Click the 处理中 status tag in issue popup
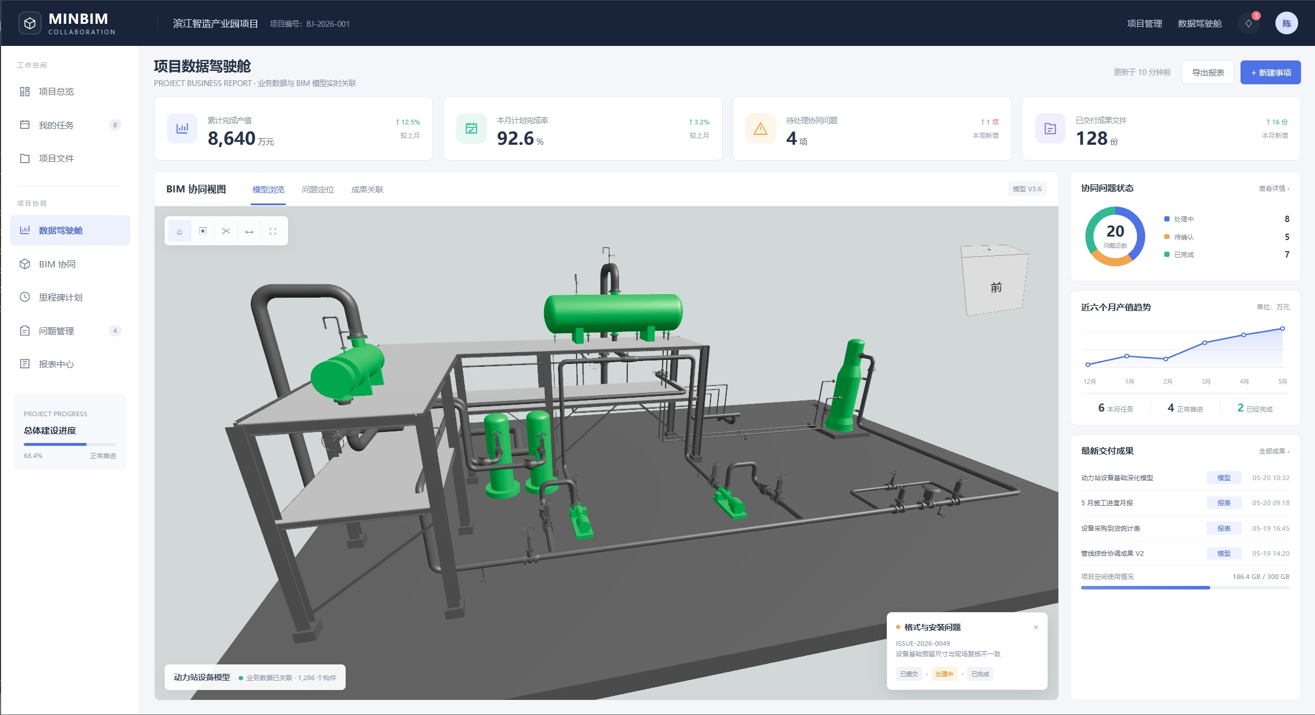The height and width of the screenshot is (715, 1315). click(944, 674)
